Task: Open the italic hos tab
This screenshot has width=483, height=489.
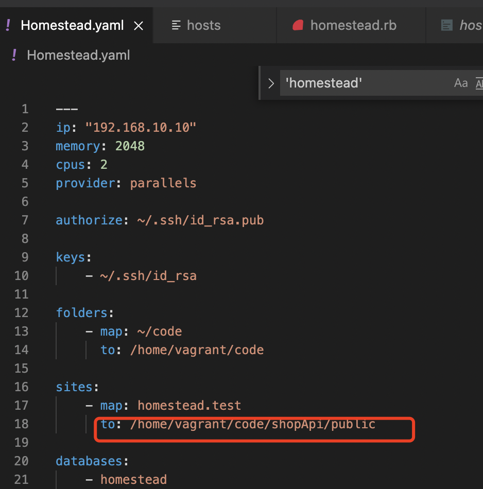Action: 455,25
